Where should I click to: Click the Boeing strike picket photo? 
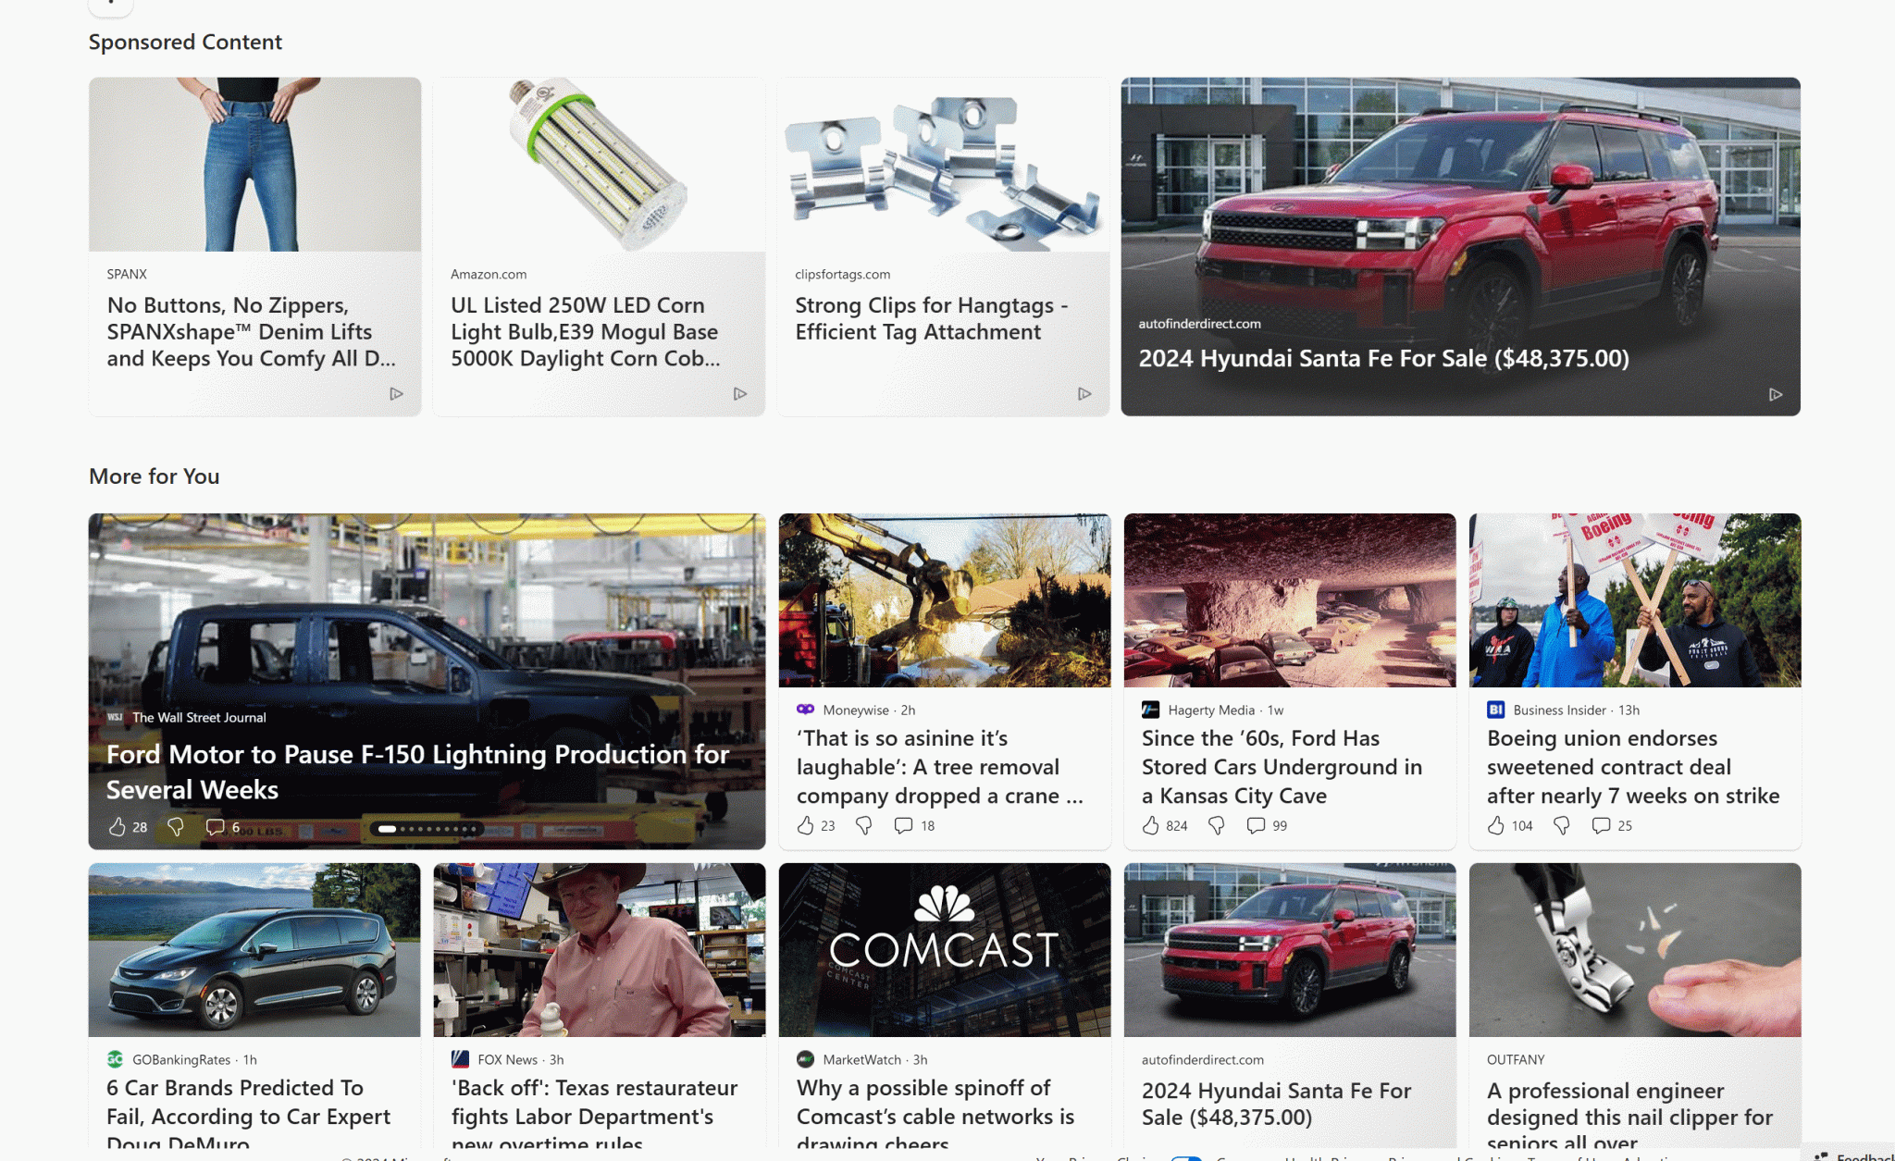tap(1635, 600)
